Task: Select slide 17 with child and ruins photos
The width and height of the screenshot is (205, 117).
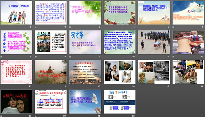Action: coord(154,72)
